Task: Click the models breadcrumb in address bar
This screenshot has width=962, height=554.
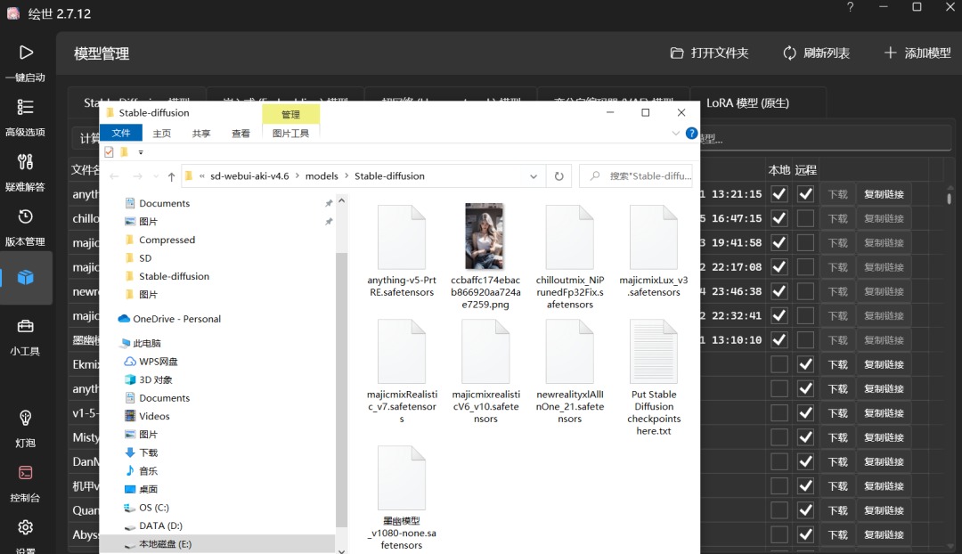Action: click(322, 176)
